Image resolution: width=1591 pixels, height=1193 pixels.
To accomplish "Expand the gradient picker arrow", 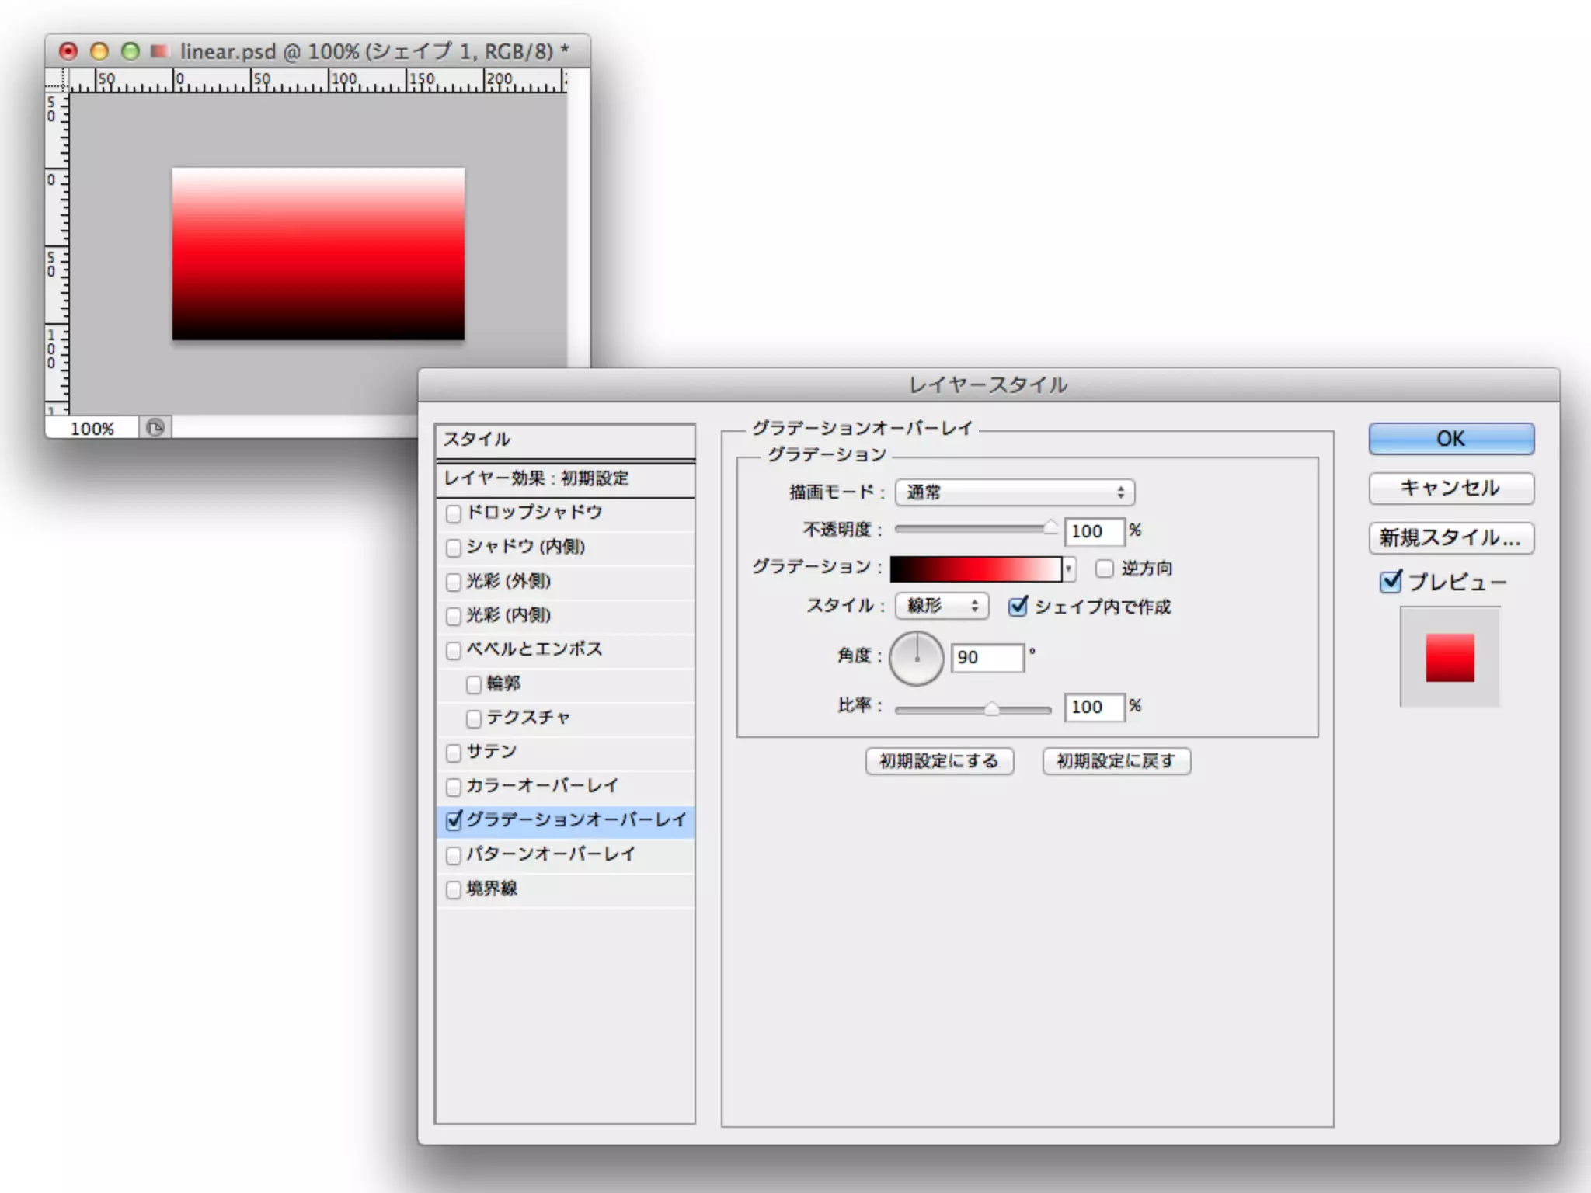I will 1070,569.
